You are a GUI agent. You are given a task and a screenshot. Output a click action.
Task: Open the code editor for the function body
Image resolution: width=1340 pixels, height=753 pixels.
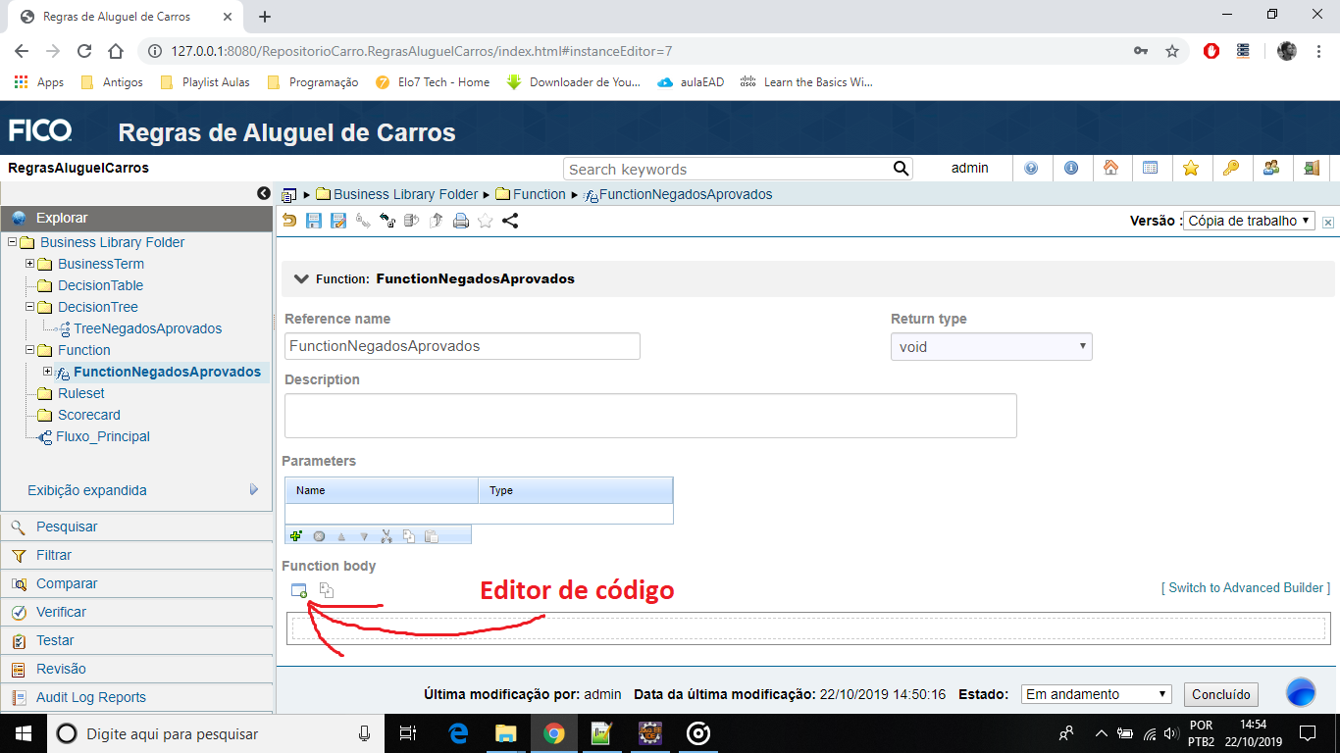[x=299, y=589]
